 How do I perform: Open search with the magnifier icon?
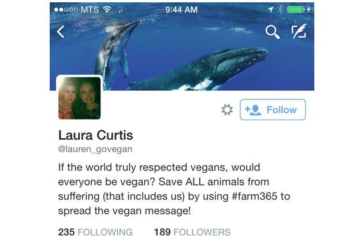point(273,32)
